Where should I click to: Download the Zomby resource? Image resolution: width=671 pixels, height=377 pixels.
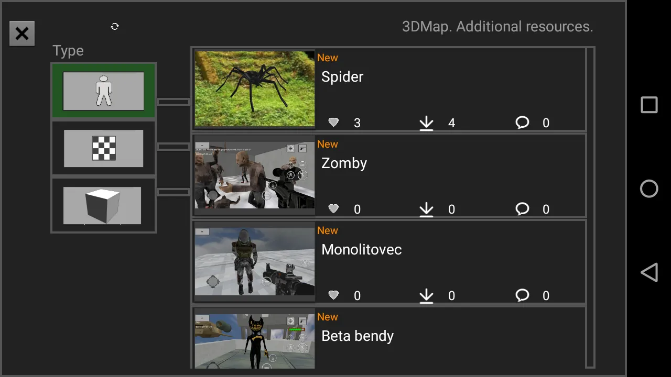tap(426, 209)
